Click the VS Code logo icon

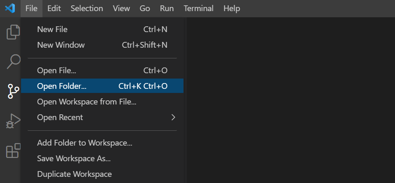(x=10, y=8)
